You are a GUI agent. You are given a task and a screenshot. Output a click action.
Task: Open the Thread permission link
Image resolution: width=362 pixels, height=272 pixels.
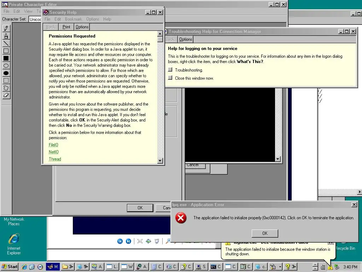click(x=55, y=159)
